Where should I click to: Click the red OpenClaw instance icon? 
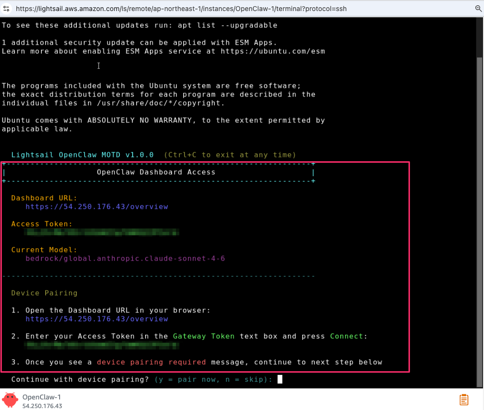(x=10, y=400)
